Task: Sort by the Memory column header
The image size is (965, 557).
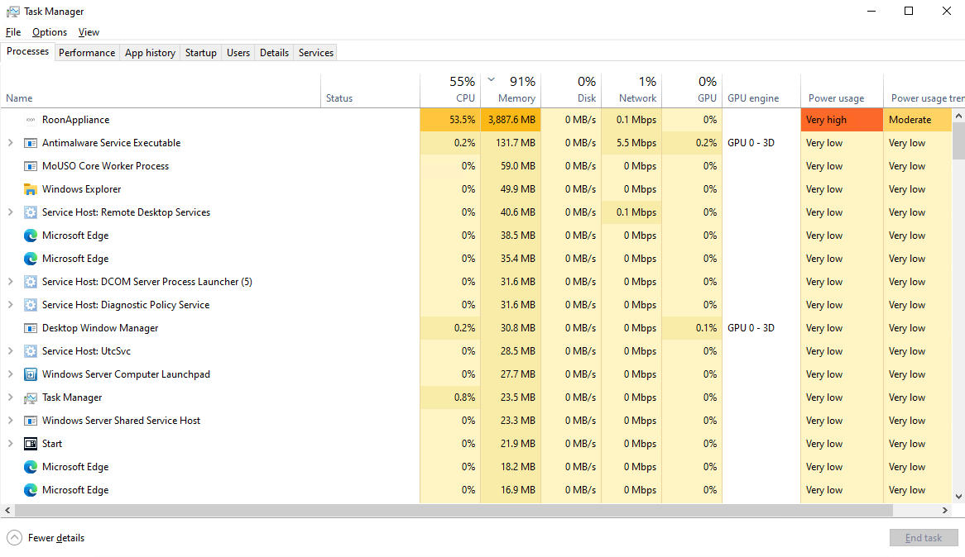Action: click(x=510, y=91)
